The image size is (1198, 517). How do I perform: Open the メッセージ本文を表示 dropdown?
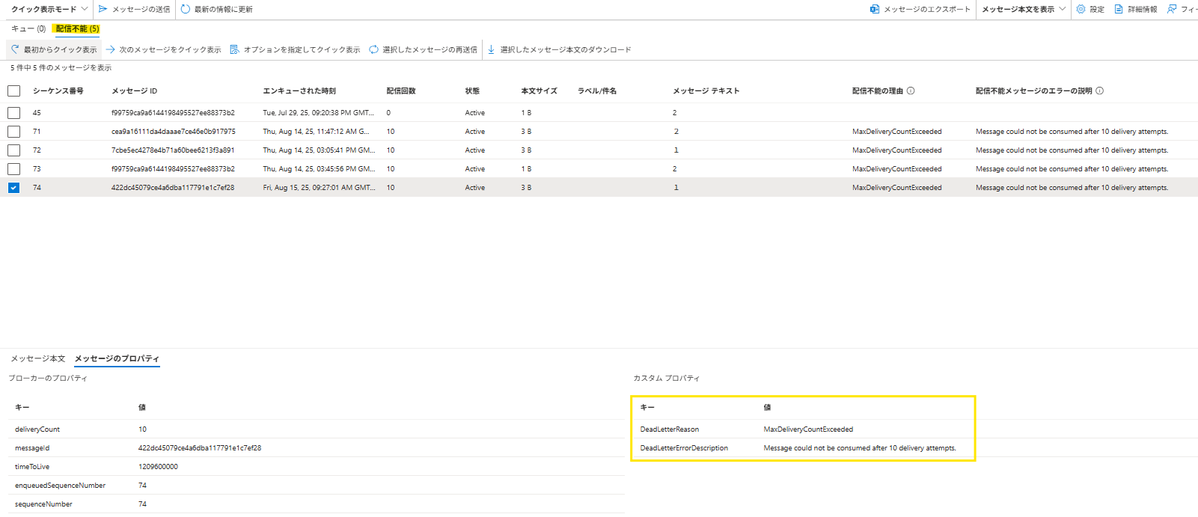click(1023, 9)
